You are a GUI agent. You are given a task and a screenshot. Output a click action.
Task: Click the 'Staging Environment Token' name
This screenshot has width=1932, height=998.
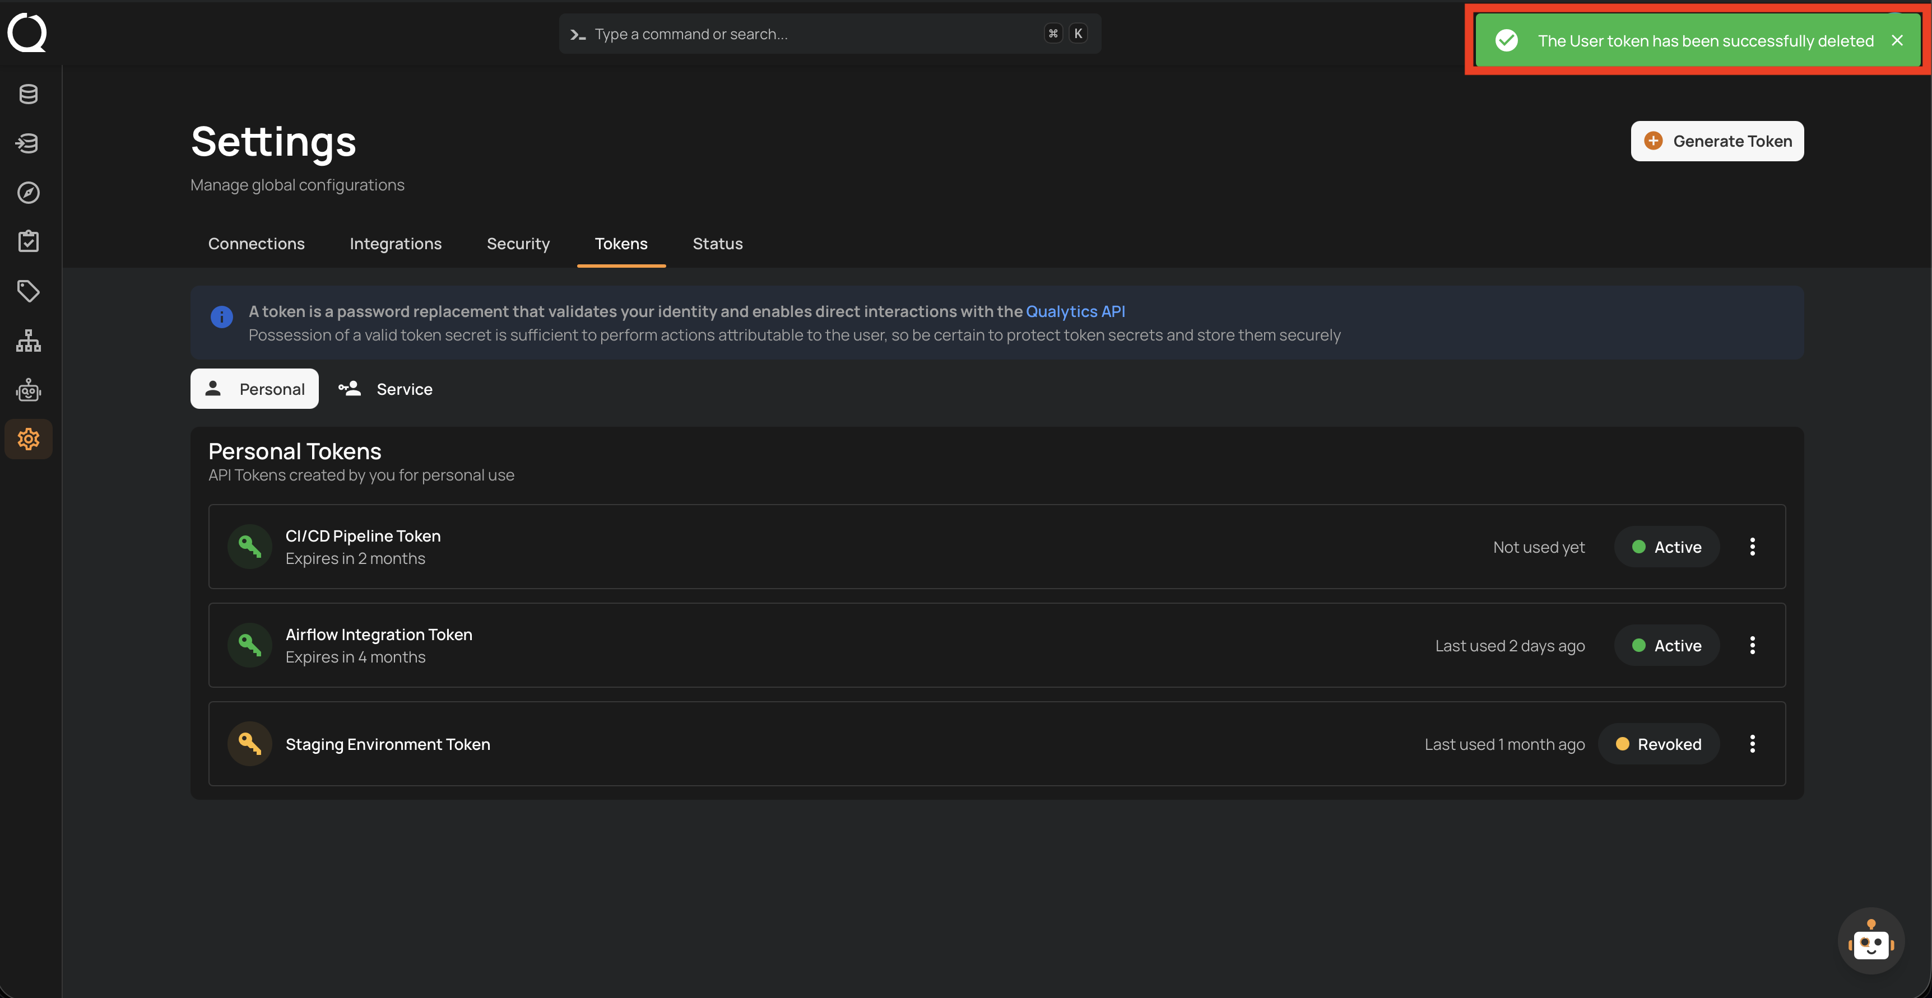tap(388, 744)
